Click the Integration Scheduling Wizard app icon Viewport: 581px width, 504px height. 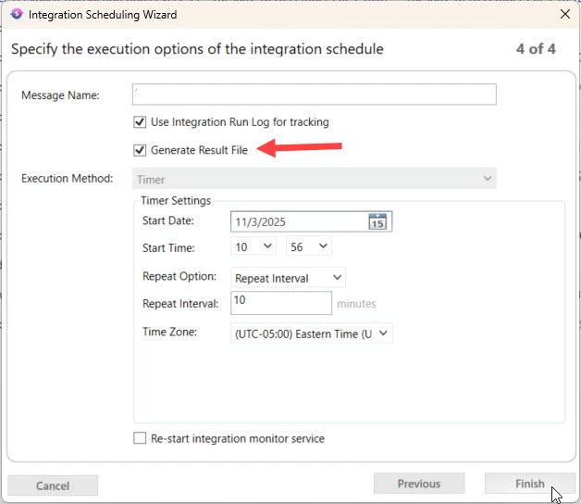(15, 14)
